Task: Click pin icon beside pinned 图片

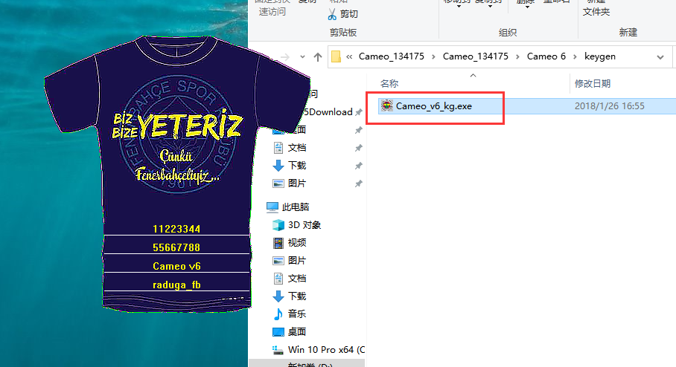Action: tap(358, 183)
